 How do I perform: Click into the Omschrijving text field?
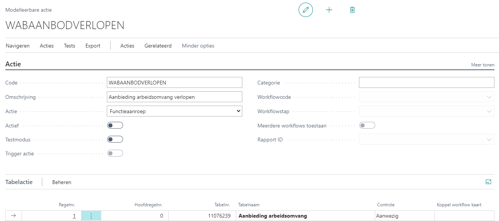[174, 97]
